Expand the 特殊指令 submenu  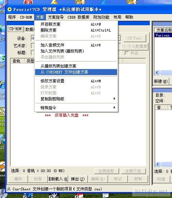coord(76,108)
